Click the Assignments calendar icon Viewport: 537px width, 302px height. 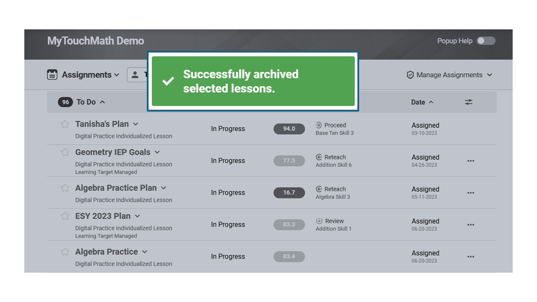(x=52, y=75)
